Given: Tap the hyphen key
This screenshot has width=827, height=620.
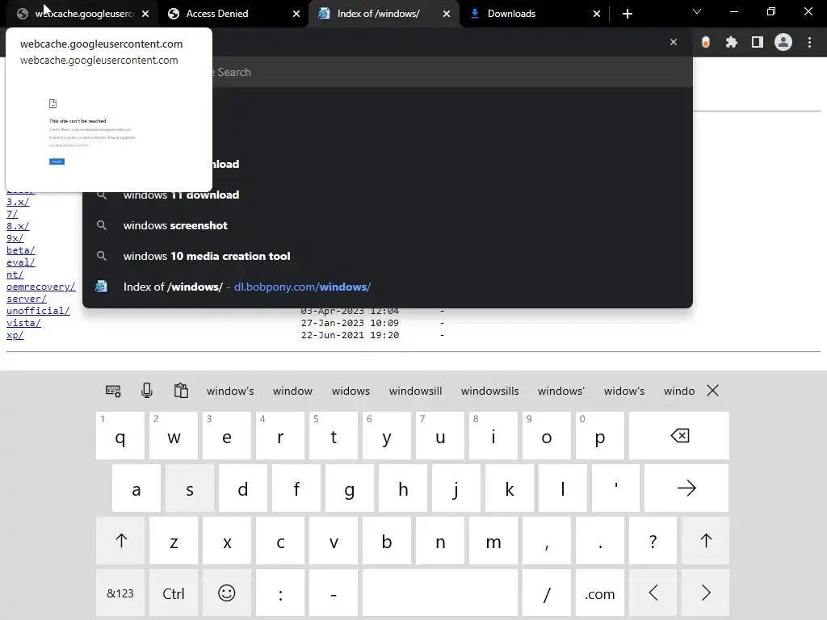Looking at the screenshot, I should click(x=334, y=593).
